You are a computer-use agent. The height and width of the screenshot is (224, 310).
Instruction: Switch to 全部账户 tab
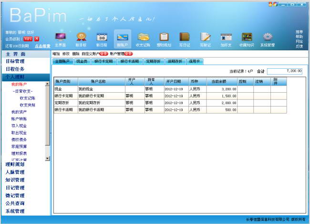pos(62,62)
